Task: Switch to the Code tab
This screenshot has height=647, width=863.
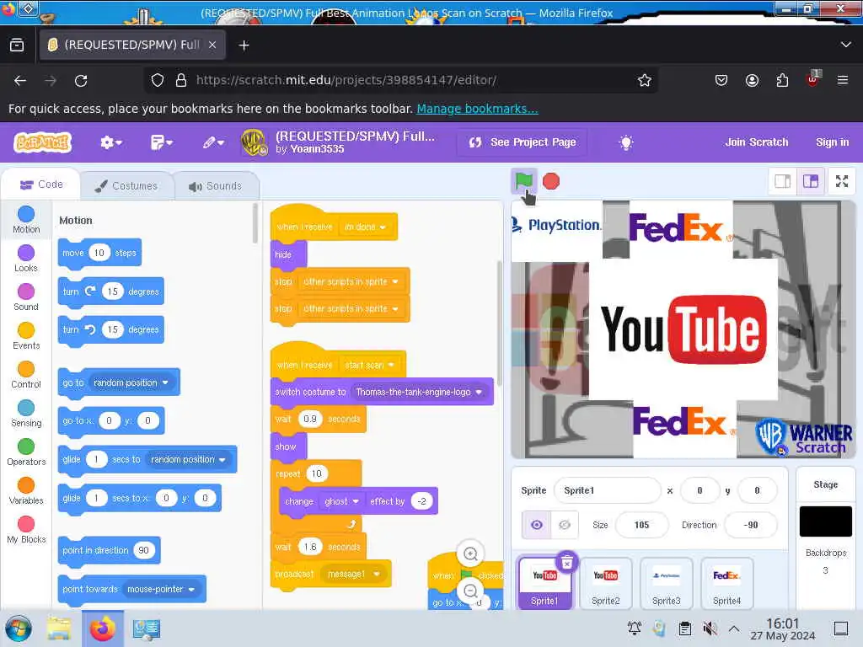Action: click(42, 184)
